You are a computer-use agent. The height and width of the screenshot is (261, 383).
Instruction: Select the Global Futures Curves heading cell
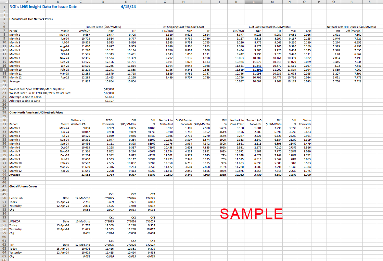point(27,186)
